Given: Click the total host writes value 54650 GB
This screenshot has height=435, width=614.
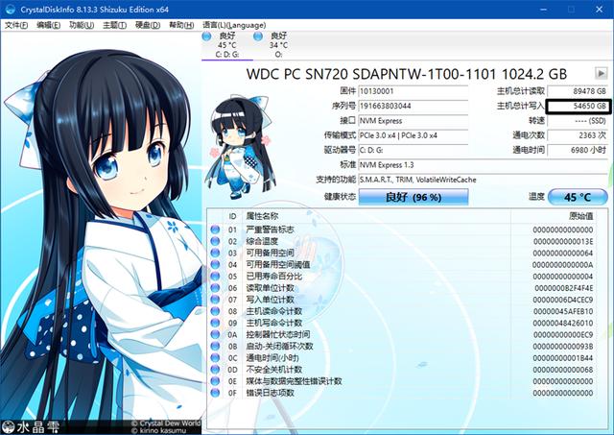Looking at the screenshot, I should tap(578, 106).
